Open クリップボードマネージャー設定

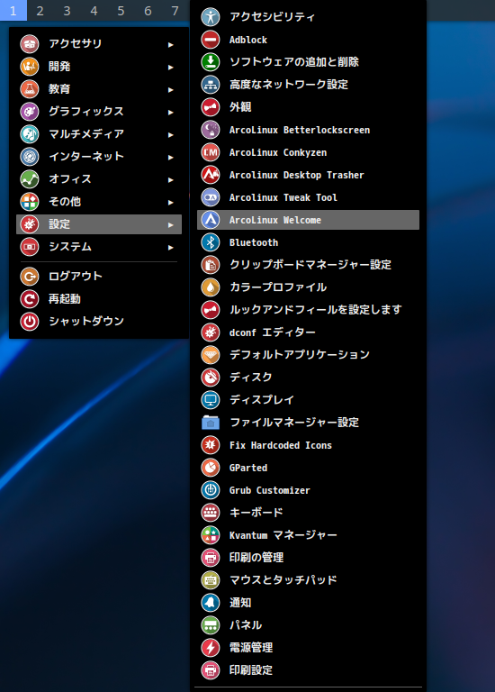click(308, 265)
